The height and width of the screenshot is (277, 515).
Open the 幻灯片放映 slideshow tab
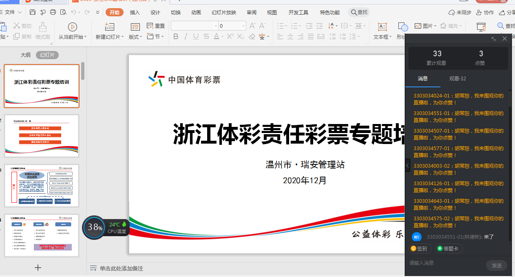pos(224,13)
